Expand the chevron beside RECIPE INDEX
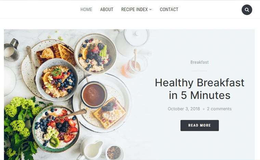 151,10
